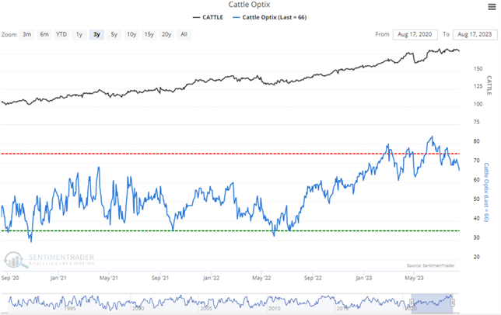The image size is (501, 315).
Task: Choose the 15y zoom option
Action: point(149,34)
